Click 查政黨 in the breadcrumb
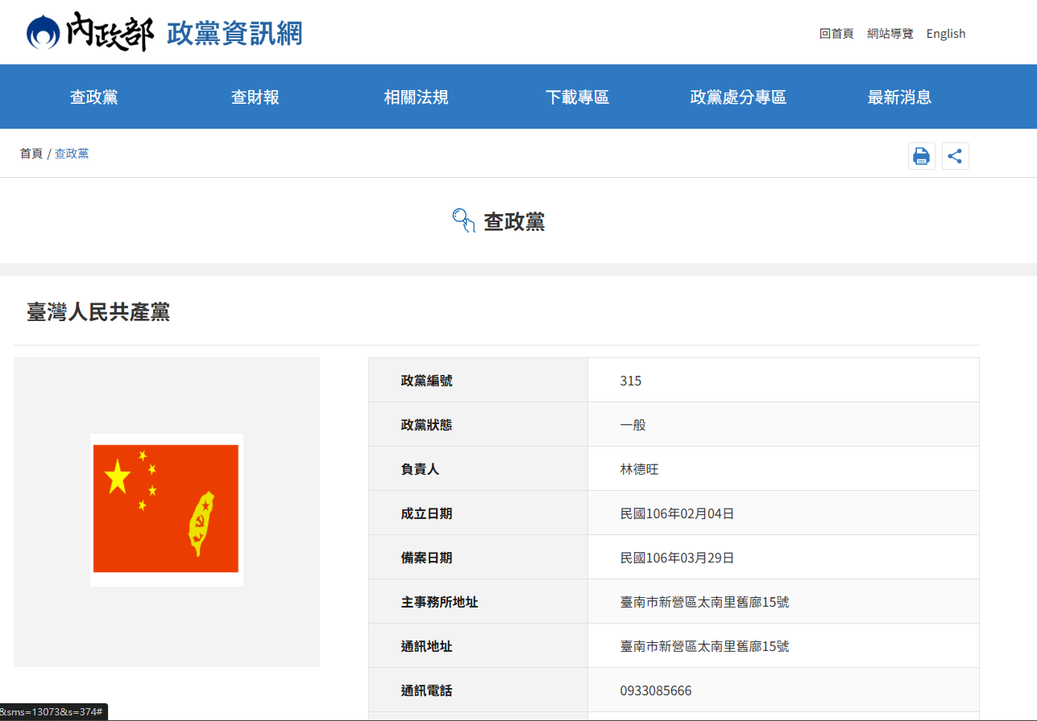 pos(72,154)
